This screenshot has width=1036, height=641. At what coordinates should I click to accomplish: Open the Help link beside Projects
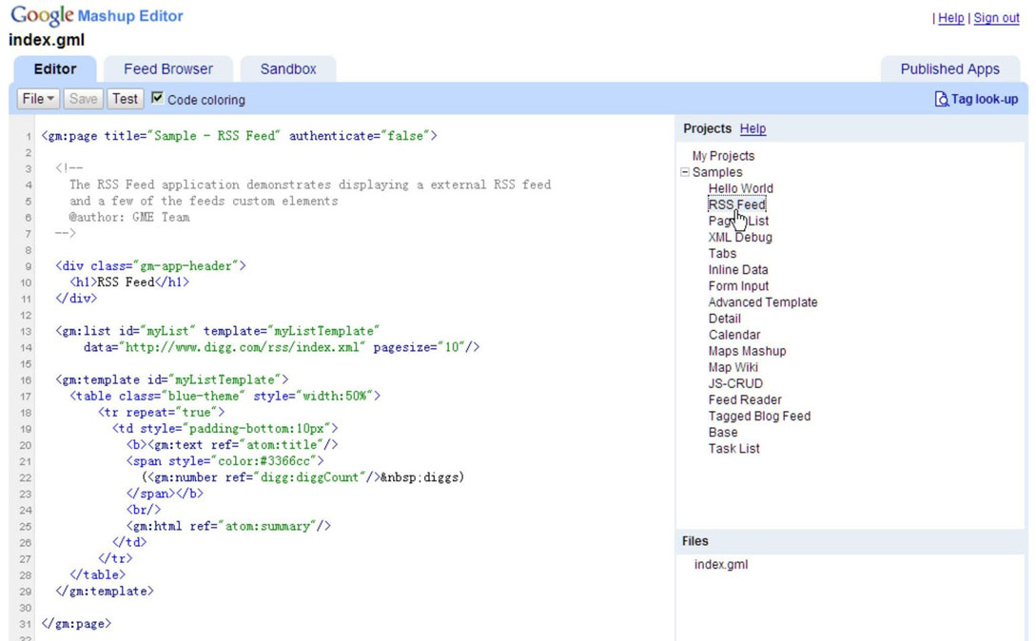(753, 128)
